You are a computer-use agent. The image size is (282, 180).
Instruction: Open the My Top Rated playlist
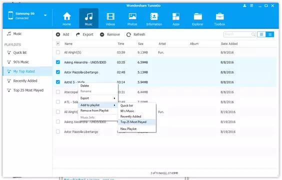27,71
